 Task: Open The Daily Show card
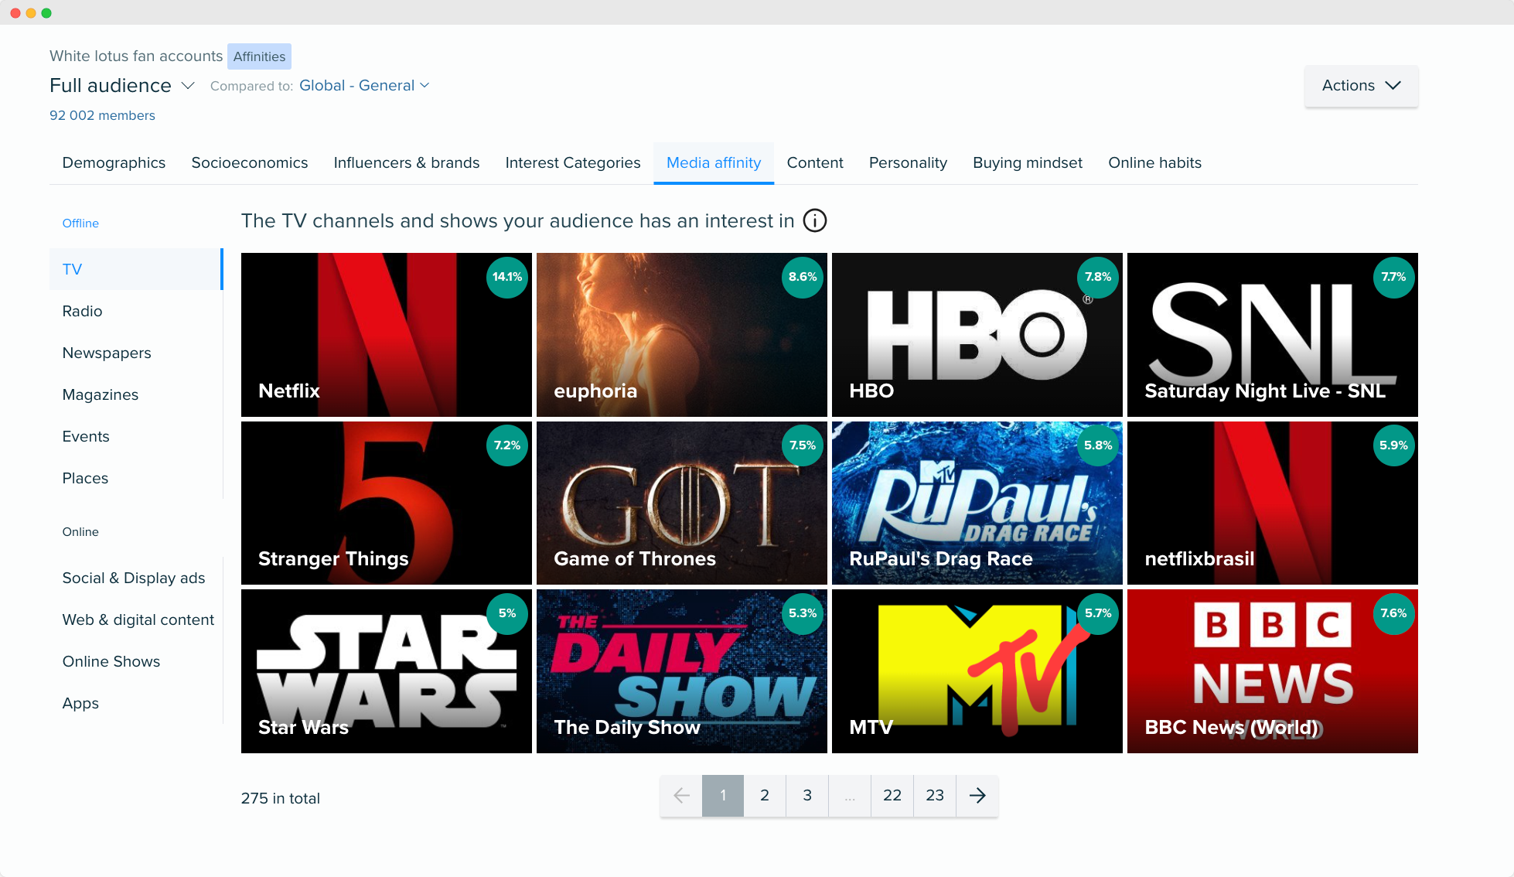click(682, 671)
